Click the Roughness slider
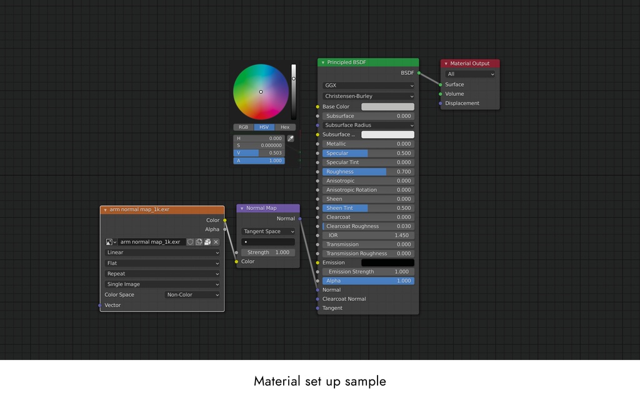The height and width of the screenshot is (400, 640). point(368,172)
